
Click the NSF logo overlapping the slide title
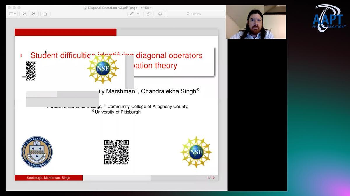tap(103, 69)
